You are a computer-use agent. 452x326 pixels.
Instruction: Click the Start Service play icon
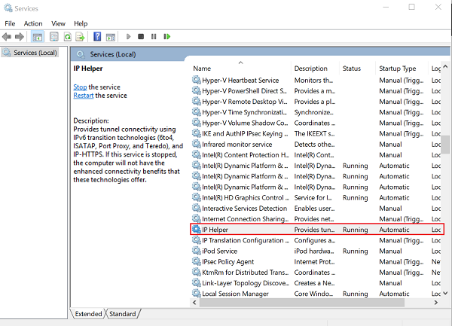[129, 37]
